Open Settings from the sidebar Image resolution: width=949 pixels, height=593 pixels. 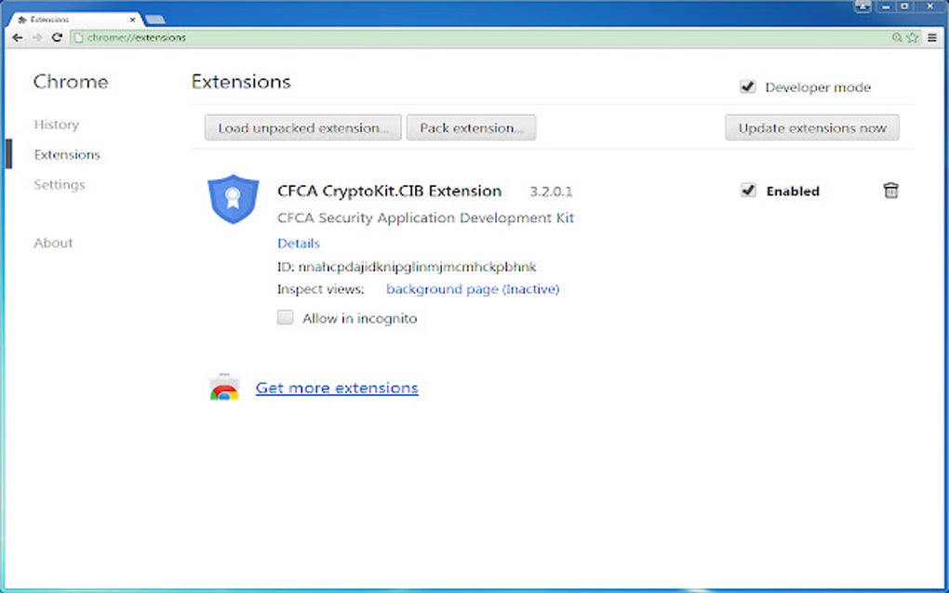pyautogui.click(x=59, y=184)
